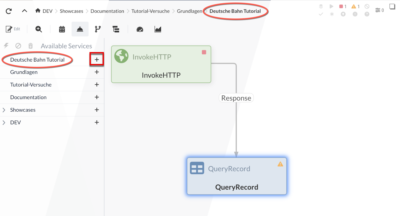
Task: Select the InvokeHTTP processor node
Action: click(161, 64)
